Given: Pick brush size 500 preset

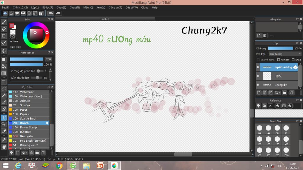Looking at the screenshot, I should tap(268, 151).
